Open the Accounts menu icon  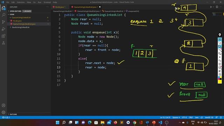pyautogui.click(x=3, y=105)
